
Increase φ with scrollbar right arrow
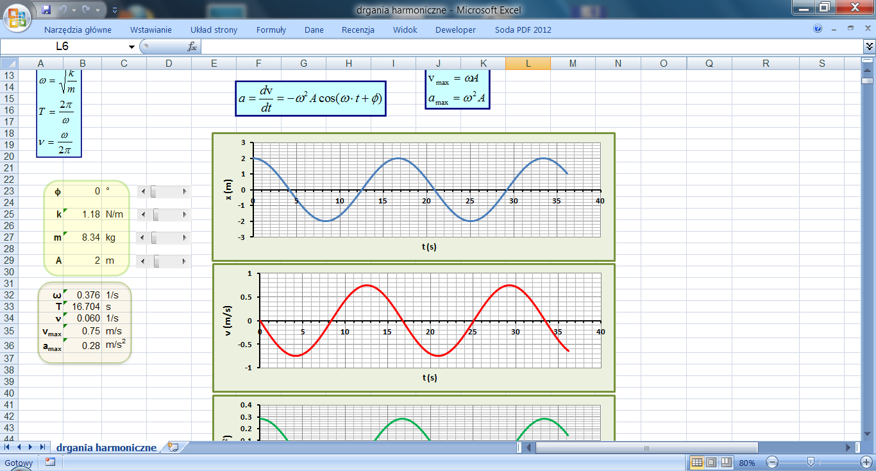[186, 191]
